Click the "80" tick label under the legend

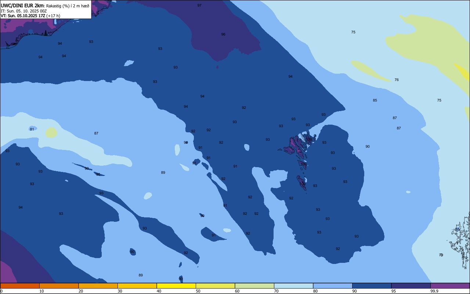[315, 291]
